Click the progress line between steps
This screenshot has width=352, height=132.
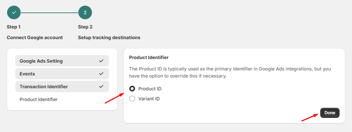(50, 13)
